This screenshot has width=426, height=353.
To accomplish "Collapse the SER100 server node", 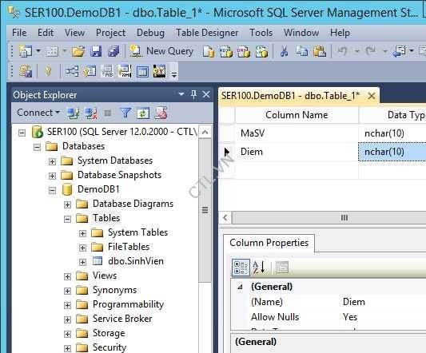I will (x=22, y=133).
